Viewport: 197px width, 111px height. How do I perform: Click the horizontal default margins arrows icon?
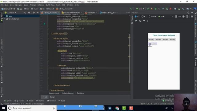[x=144, y=21]
